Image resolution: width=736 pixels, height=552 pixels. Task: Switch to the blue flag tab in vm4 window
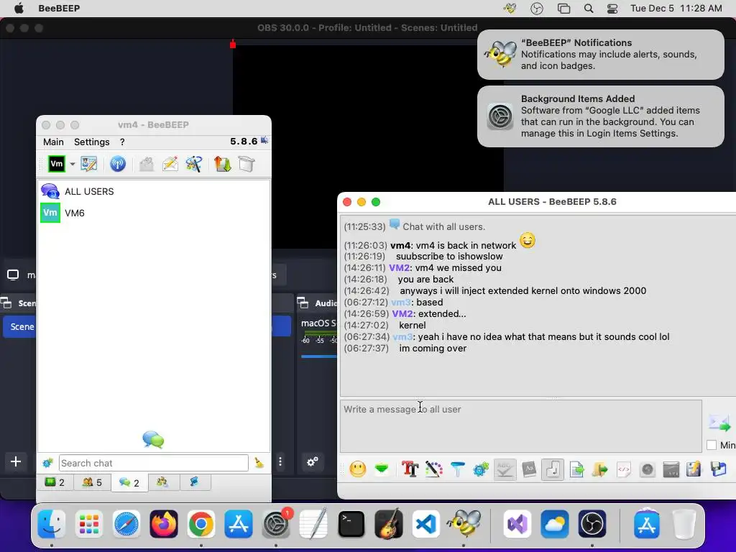pos(194,482)
